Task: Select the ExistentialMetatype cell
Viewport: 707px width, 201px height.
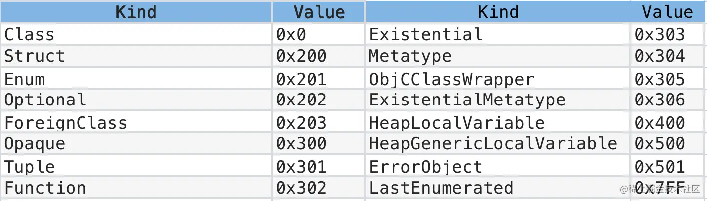Action: point(498,100)
